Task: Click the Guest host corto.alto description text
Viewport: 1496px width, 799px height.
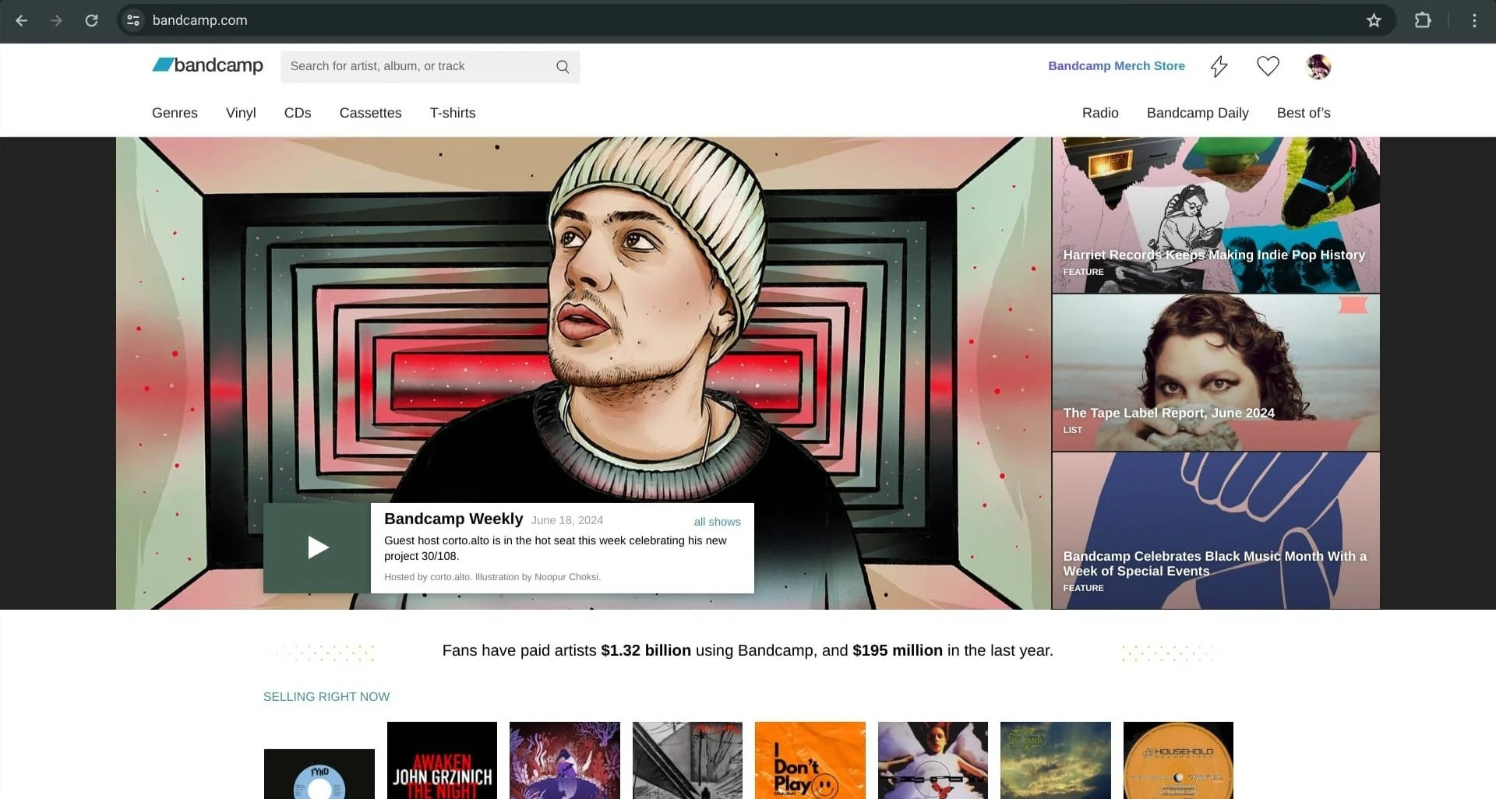Action: 556,548
